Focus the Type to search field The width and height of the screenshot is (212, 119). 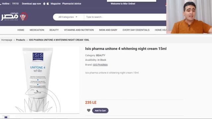pos(125,17)
